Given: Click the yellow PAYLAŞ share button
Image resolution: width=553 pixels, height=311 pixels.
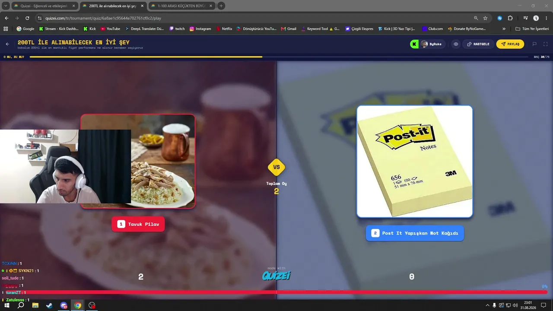Looking at the screenshot, I should tap(510, 44).
